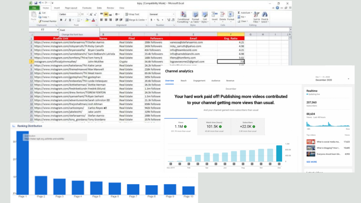
Task: Switch to the Insert ribbon tab
Action: pyautogui.click(x=57, y=8)
